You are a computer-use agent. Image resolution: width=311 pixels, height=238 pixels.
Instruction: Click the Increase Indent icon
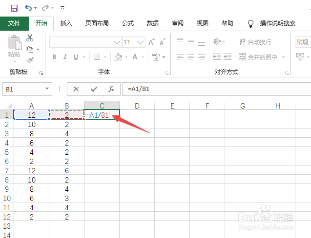click(x=228, y=57)
